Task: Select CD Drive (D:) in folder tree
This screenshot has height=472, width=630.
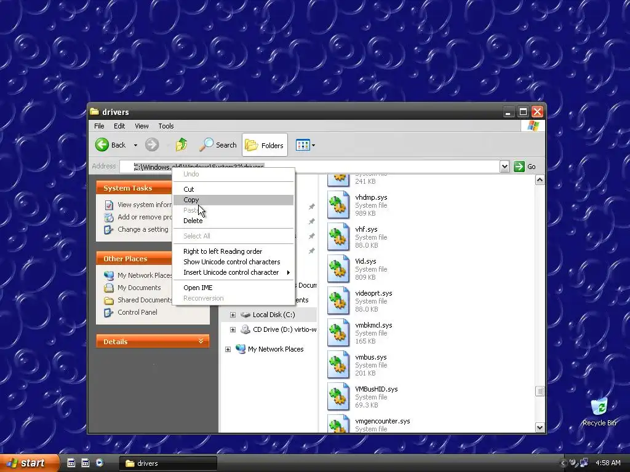Action: (x=284, y=329)
